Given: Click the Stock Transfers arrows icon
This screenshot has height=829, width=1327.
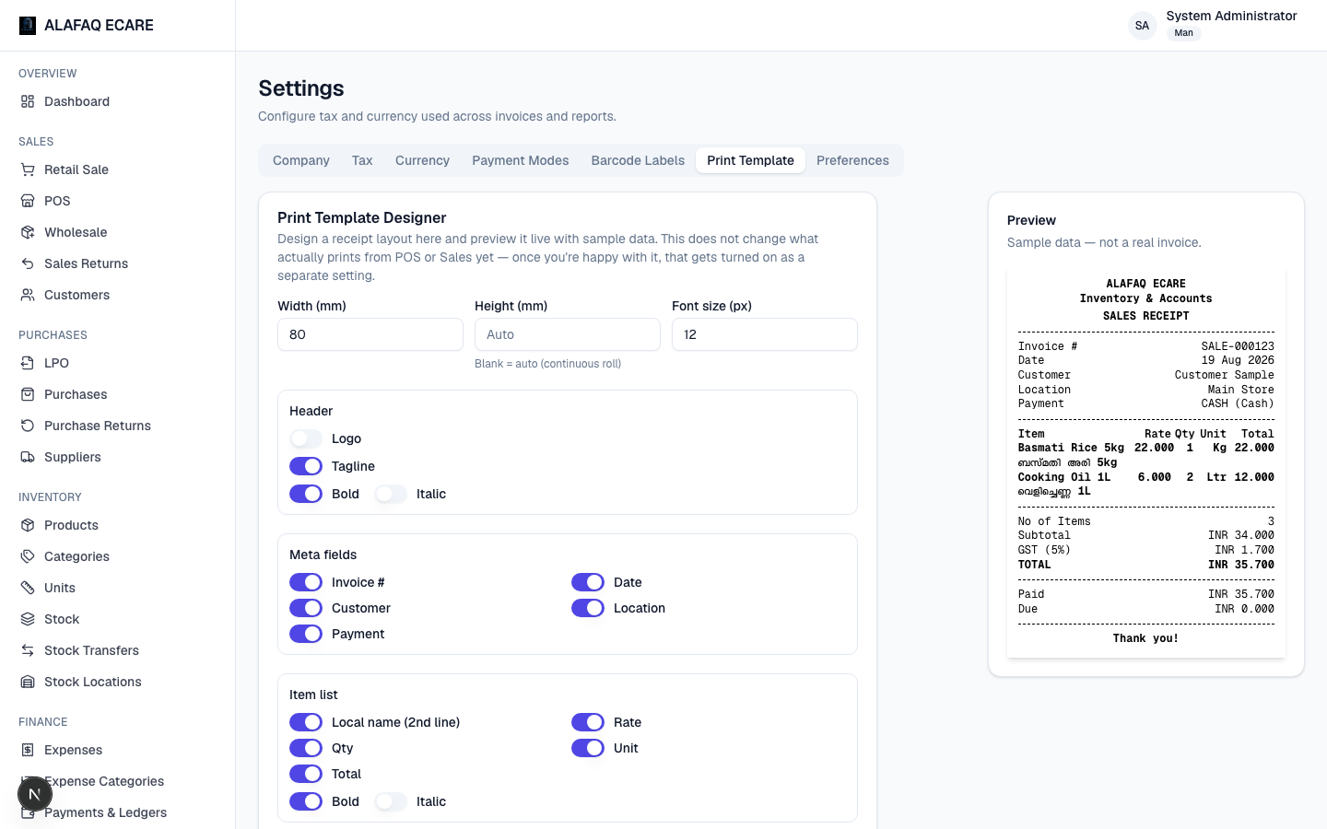Looking at the screenshot, I should pyautogui.click(x=28, y=650).
